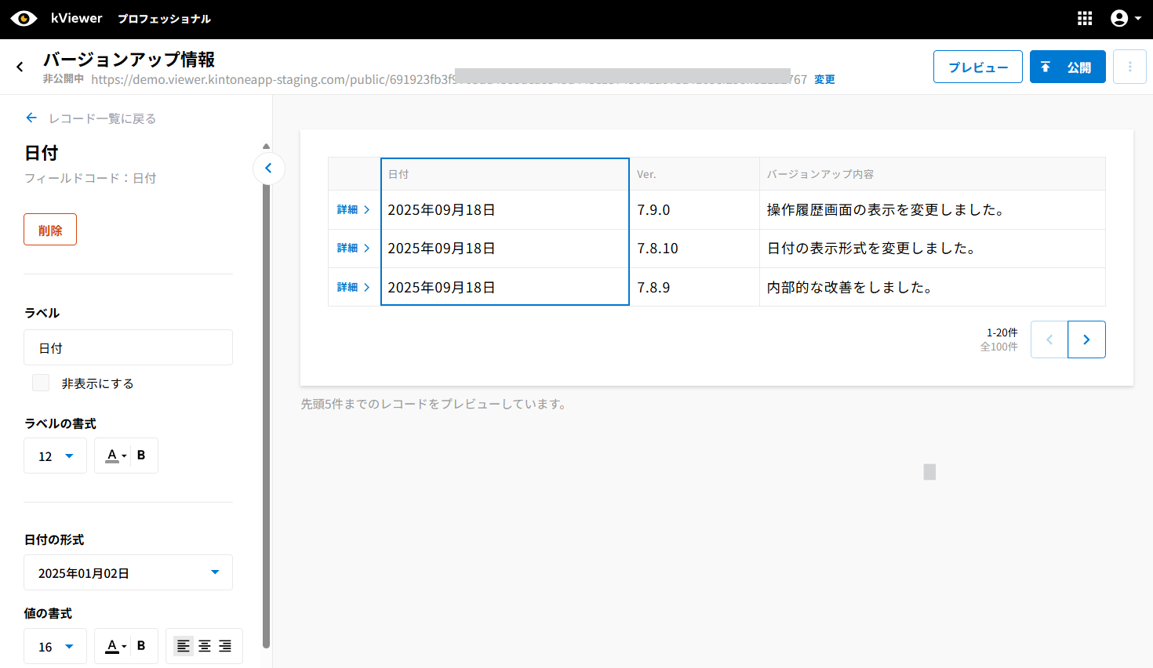This screenshot has width=1153, height=668.
Task: Open the user account menu
Action: (1126, 19)
